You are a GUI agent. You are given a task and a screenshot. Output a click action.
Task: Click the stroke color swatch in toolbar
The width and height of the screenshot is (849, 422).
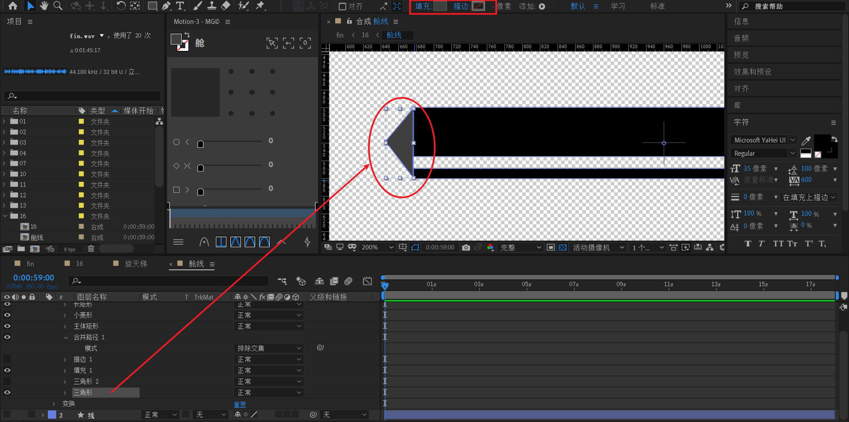[x=478, y=6]
